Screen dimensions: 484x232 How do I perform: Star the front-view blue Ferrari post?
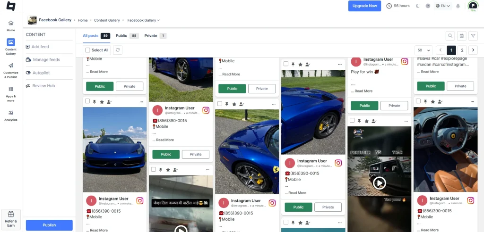102,102
